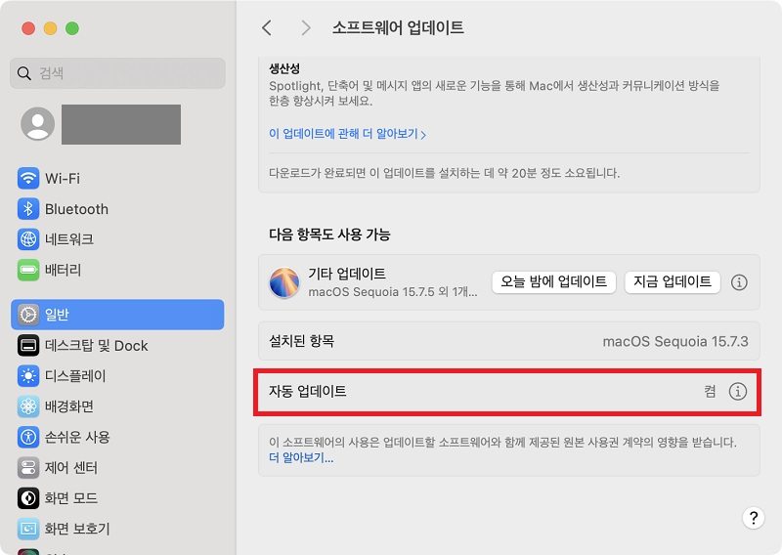Show info for 기타 업데이트
The width and height of the screenshot is (782, 555).
(739, 282)
